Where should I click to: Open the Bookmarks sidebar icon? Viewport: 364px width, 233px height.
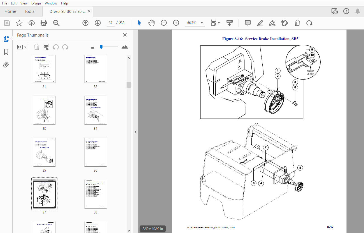point(6,52)
